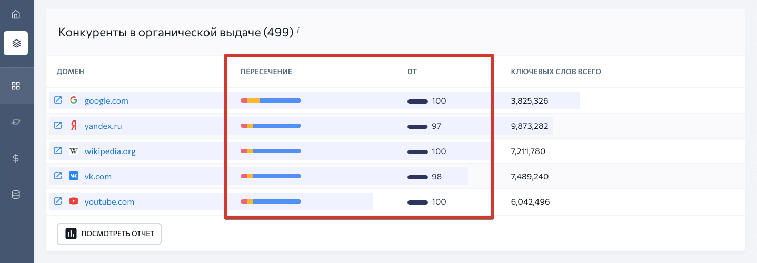This screenshot has width=757, height=263.
Task: Click the ПОСМОТРЕТЬ ОТЧЕТ button
Action: pos(109,234)
